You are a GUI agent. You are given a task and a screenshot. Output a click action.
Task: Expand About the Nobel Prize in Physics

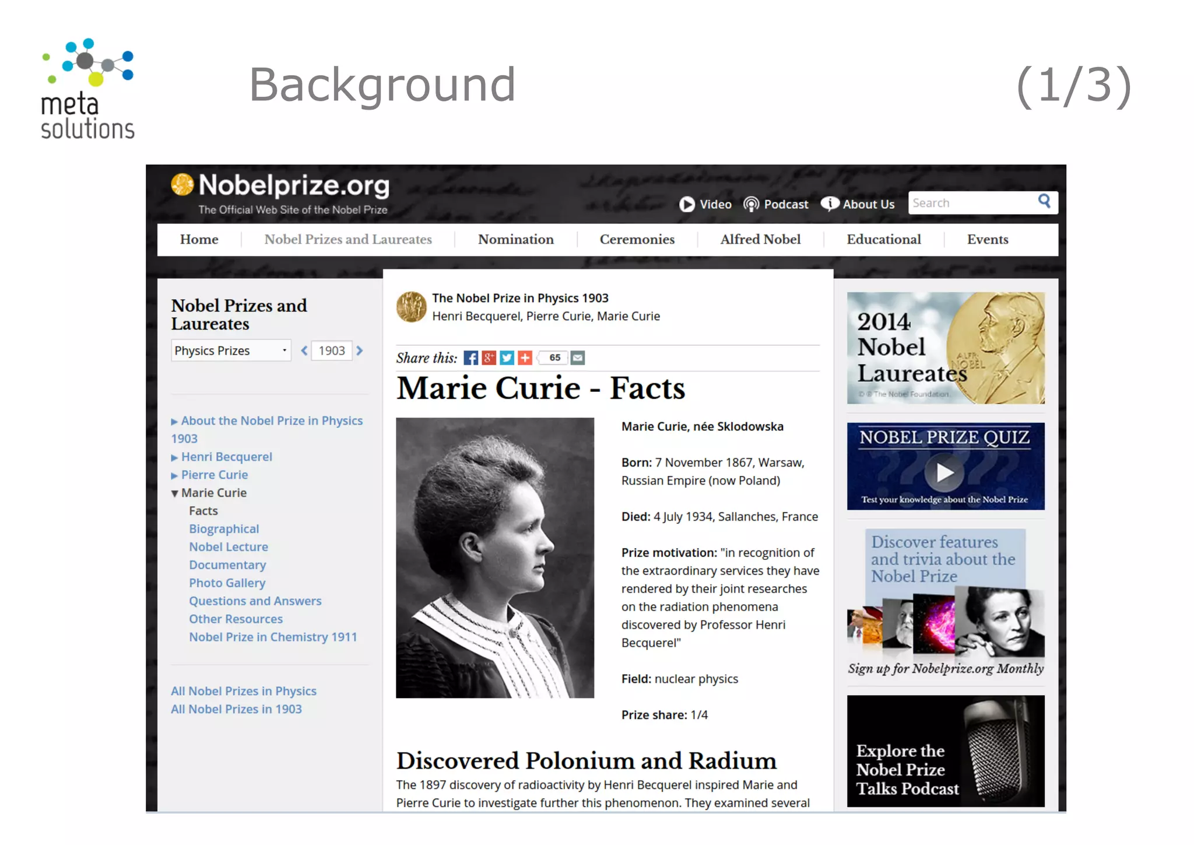pyautogui.click(x=174, y=422)
